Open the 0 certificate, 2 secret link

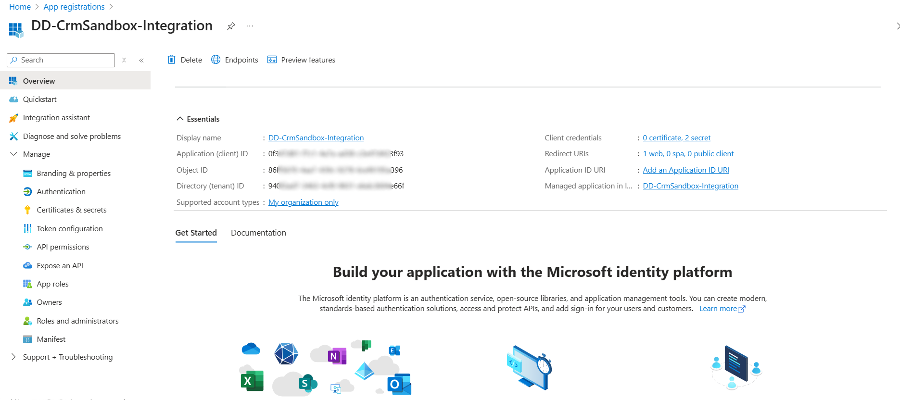(676, 138)
